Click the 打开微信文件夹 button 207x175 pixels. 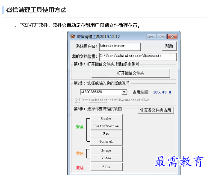click(131, 73)
